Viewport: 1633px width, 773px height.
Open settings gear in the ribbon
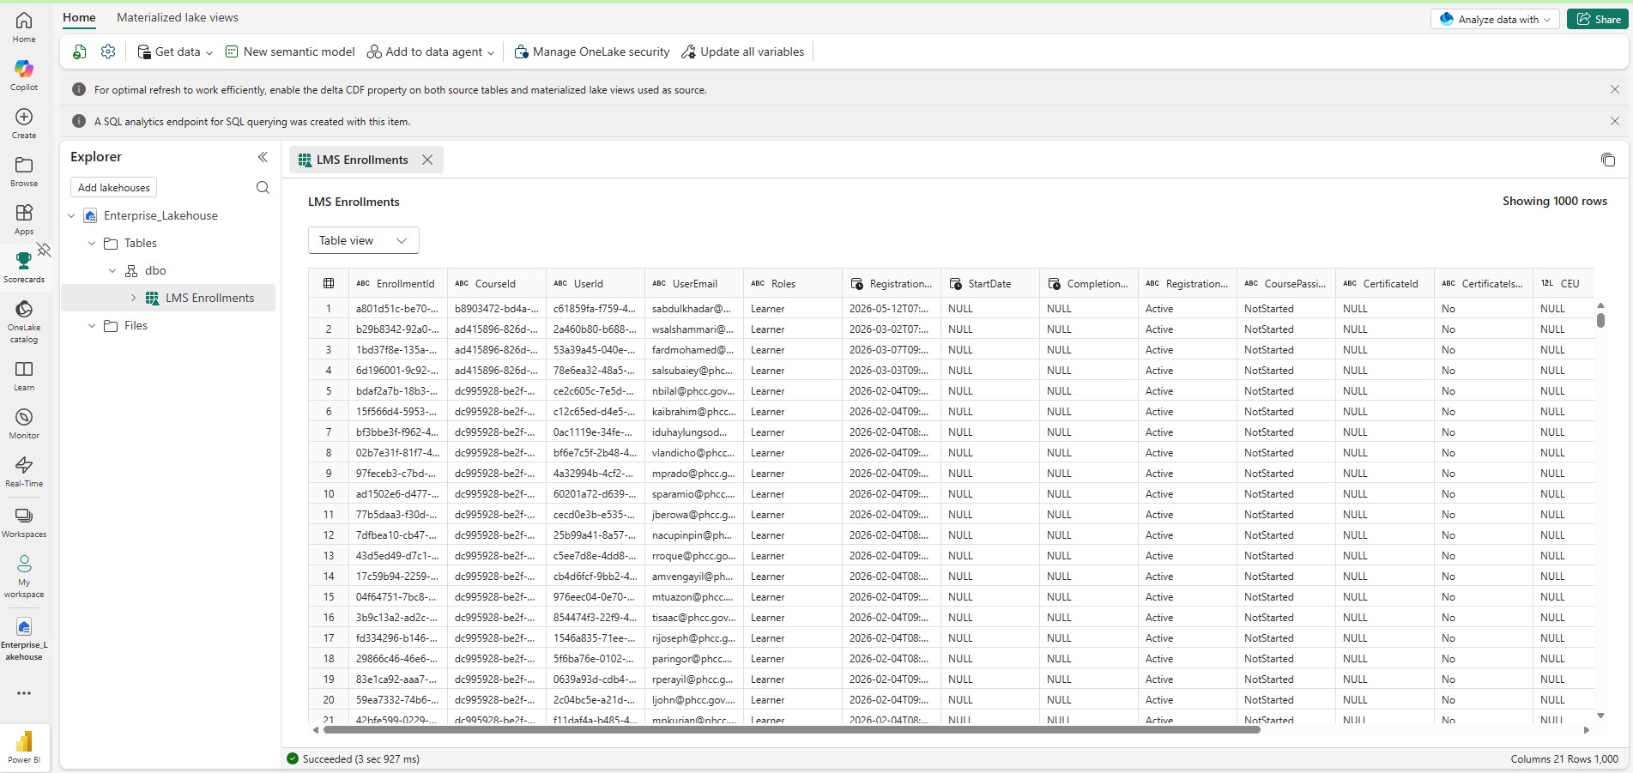tap(108, 51)
